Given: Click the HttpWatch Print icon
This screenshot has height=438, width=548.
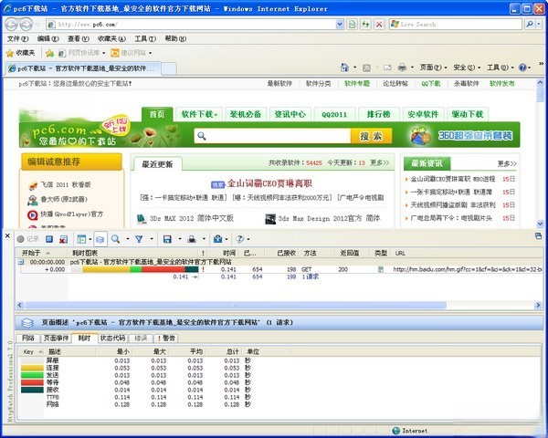Looking at the screenshot, I should (x=192, y=239).
